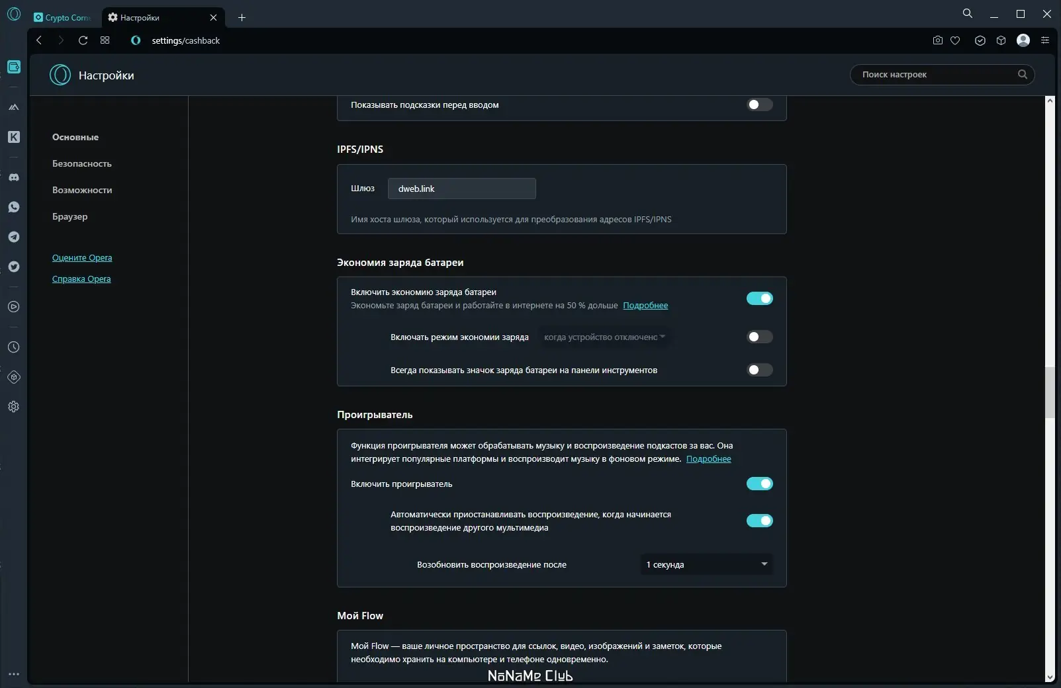Open the shield check icon in the toolbar
1061x688 pixels.
(980, 40)
